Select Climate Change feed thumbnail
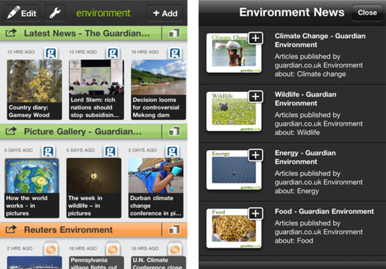The image size is (386, 269). (234, 53)
